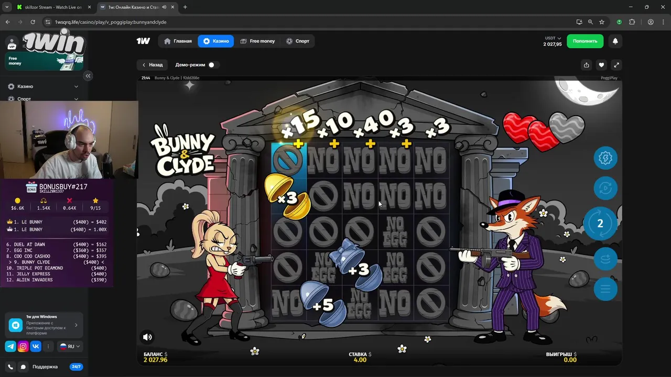Open browser zoom magnifier icon
671x377 pixels.
[590, 22]
